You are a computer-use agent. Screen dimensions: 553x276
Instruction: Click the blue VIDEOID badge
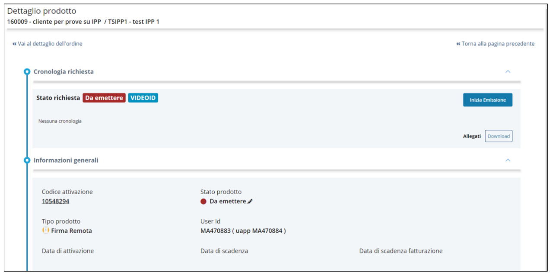tap(143, 98)
